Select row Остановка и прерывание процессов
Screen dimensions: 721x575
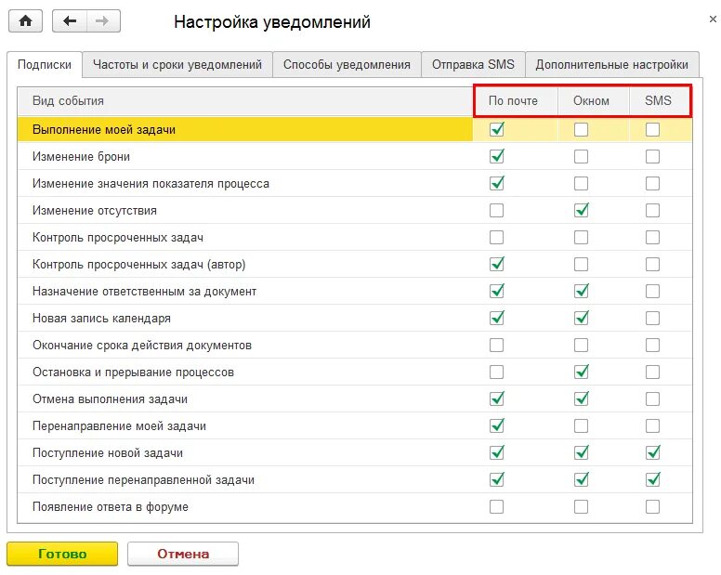click(x=355, y=372)
